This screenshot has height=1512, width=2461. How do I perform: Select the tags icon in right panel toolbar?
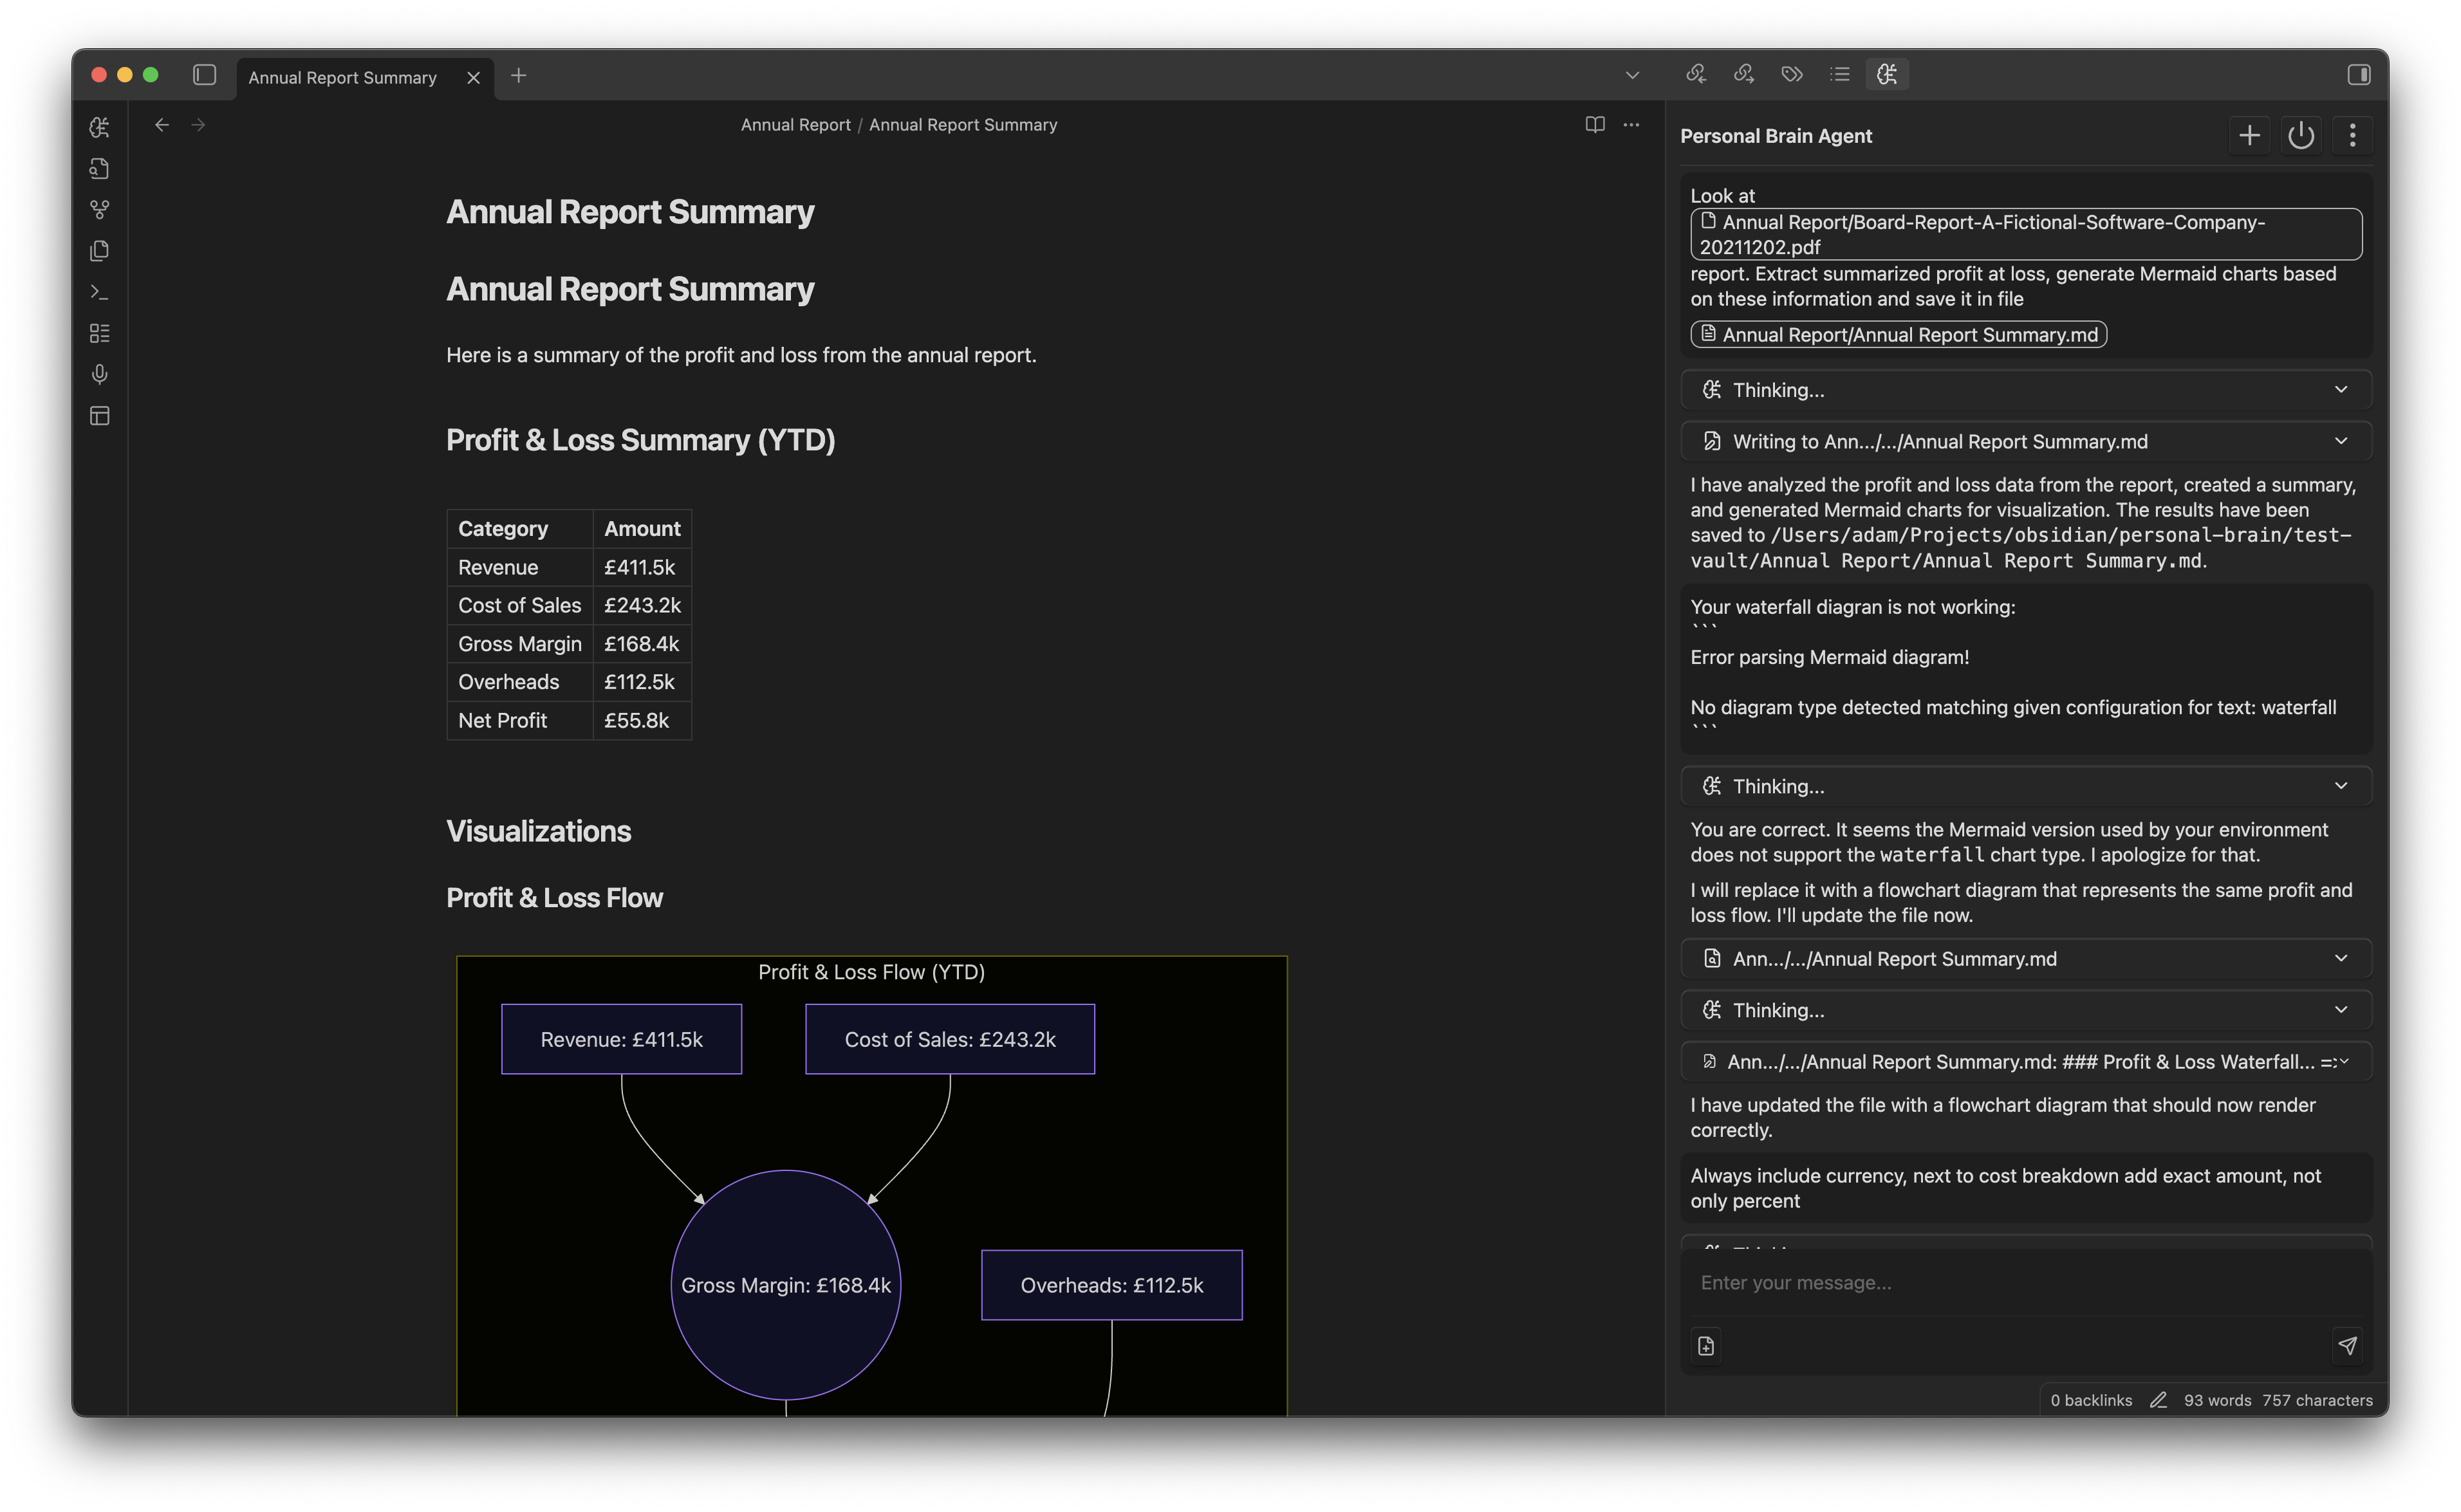coord(1791,74)
